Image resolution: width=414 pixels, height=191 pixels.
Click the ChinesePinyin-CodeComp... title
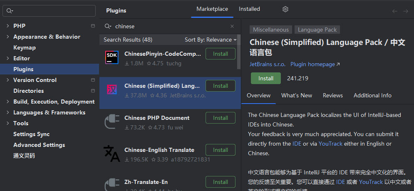tap(163, 54)
